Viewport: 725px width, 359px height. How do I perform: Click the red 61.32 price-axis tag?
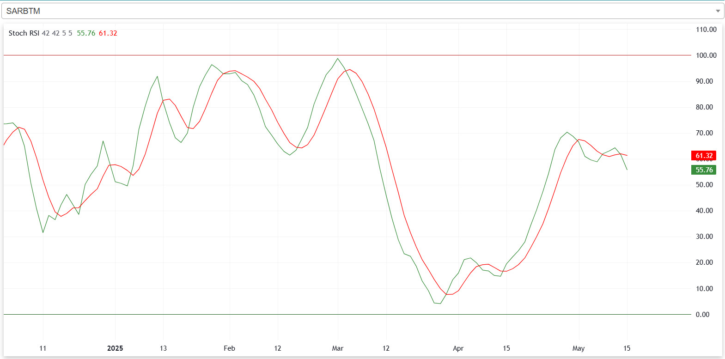703,156
